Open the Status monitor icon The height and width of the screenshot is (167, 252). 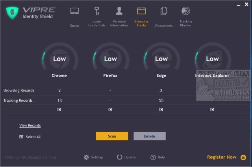pyautogui.click(x=74, y=11)
